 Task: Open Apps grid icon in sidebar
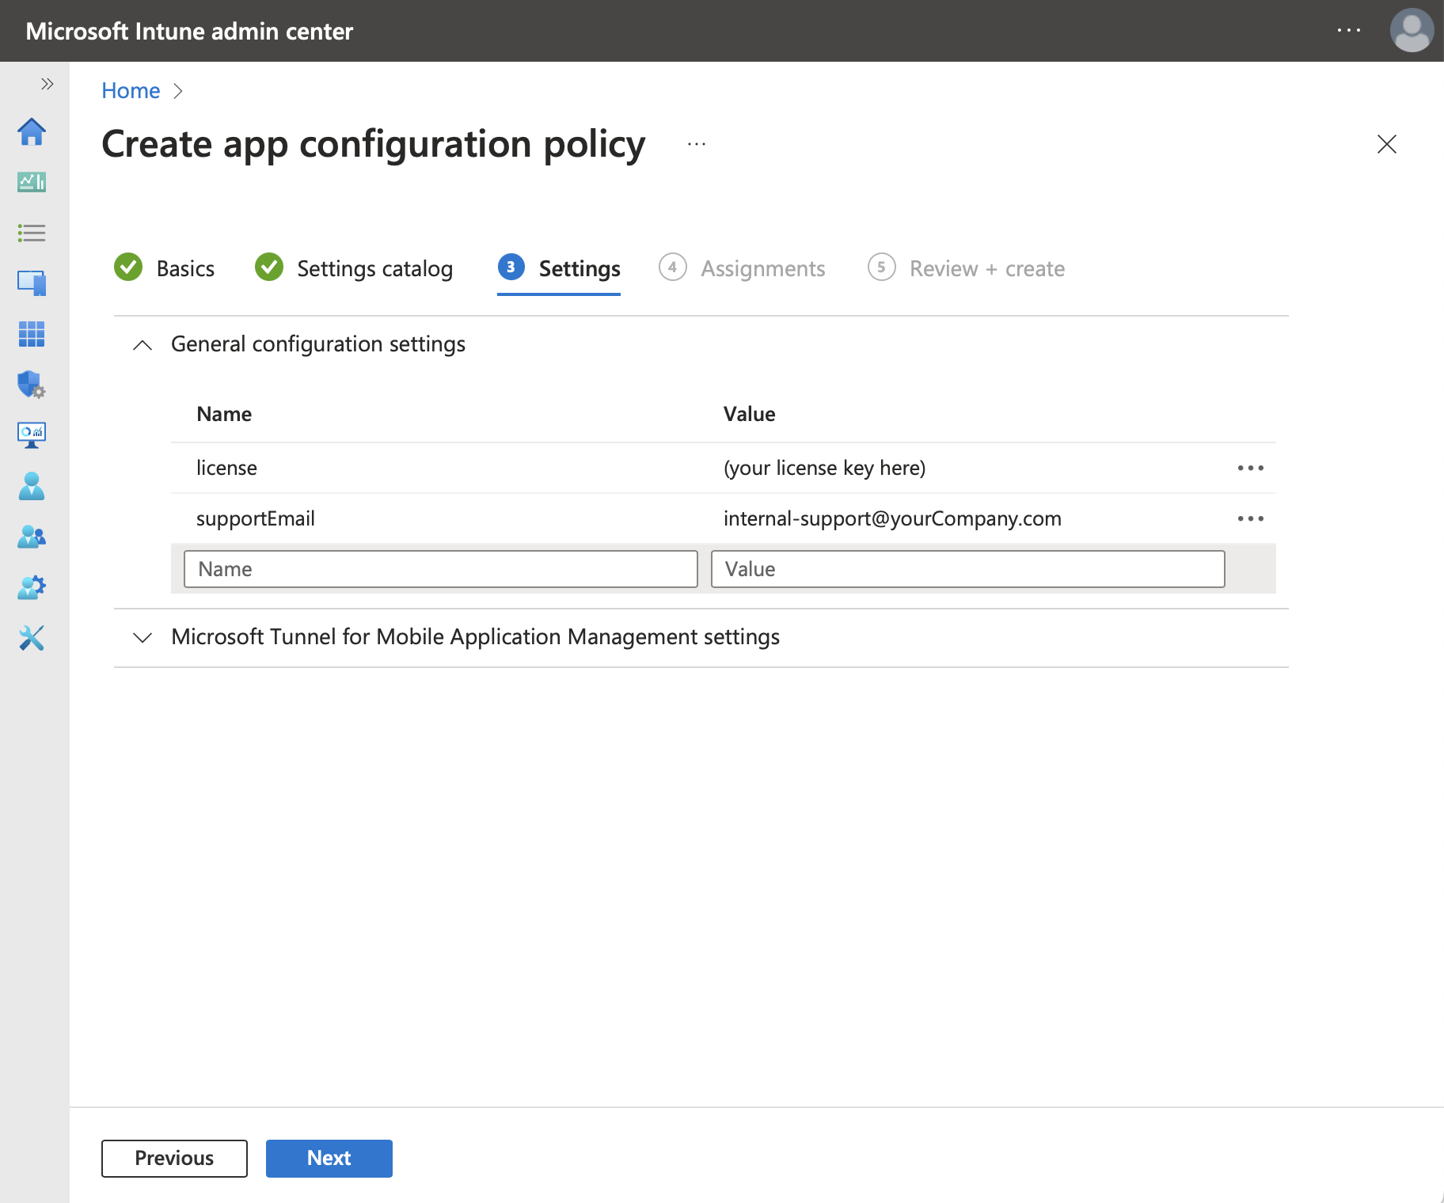pyautogui.click(x=32, y=334)
